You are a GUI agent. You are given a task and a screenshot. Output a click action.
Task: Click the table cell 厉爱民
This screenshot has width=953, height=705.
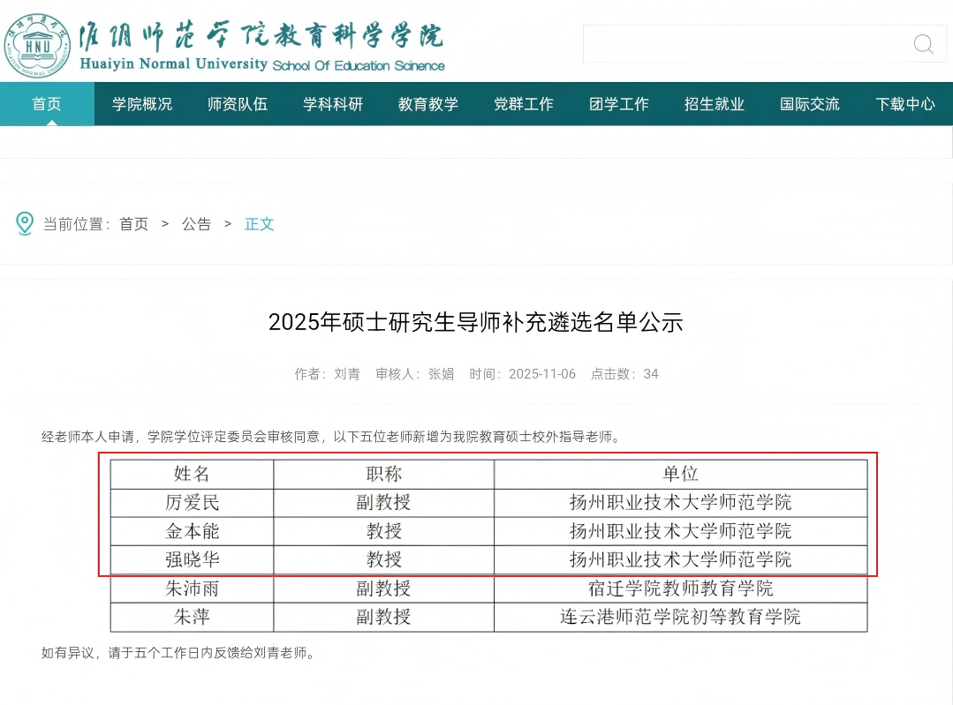(x=192, y=503)
